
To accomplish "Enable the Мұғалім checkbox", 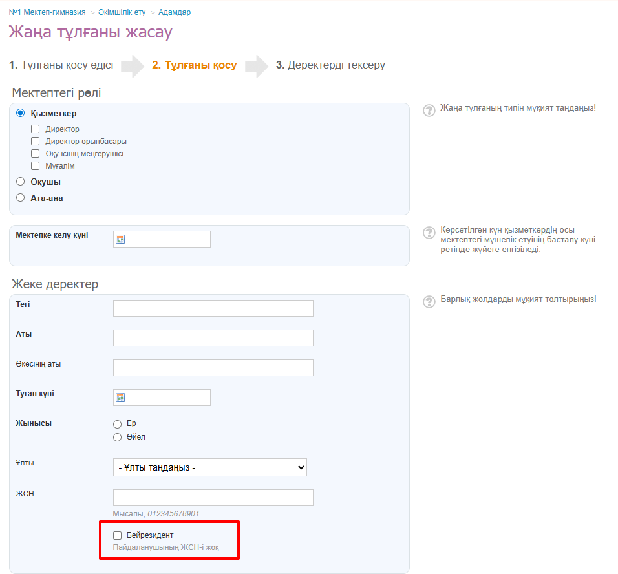I will [36, 166].
